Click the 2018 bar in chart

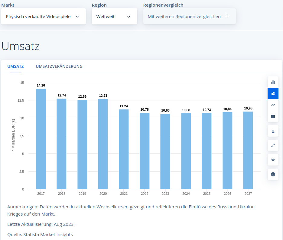coord(62,144)
